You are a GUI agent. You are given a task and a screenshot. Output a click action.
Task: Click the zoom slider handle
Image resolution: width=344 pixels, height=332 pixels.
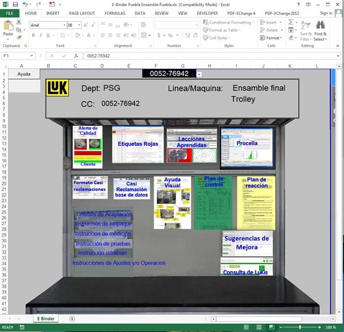(x=300, y=327)
